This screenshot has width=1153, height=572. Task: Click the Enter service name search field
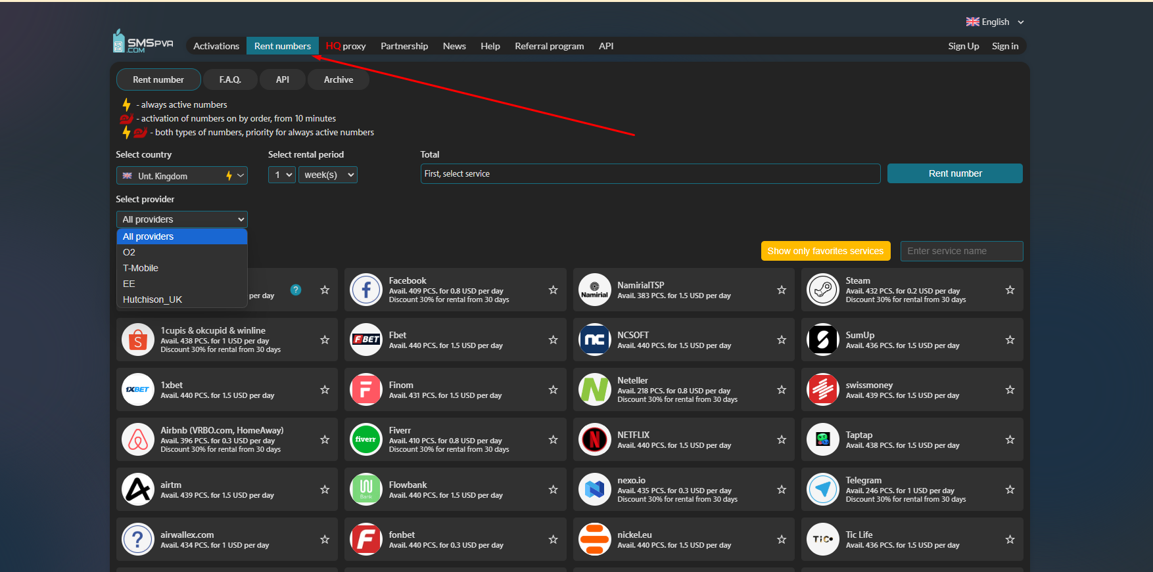point(962,251)
